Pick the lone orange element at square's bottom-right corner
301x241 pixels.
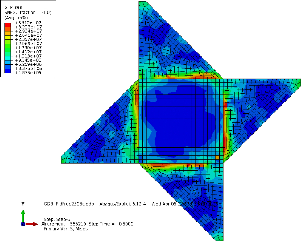coord(217,157)
